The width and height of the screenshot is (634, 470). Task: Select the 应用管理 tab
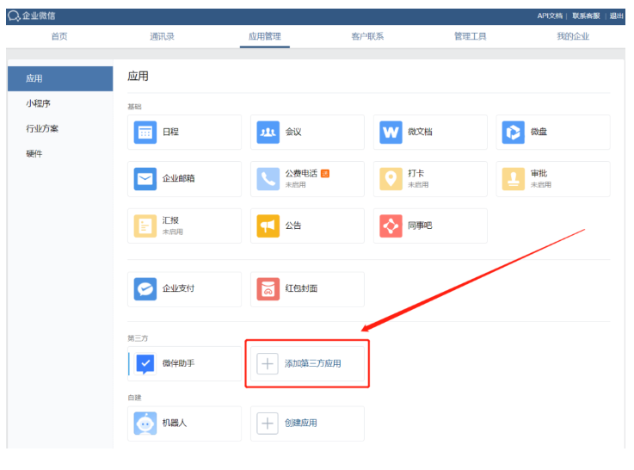[x=265, y=36]
